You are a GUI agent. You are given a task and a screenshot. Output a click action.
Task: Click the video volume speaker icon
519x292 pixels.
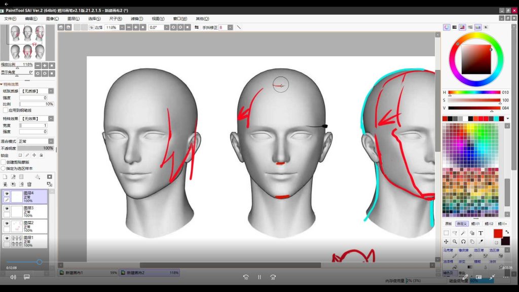coord(13,277)
